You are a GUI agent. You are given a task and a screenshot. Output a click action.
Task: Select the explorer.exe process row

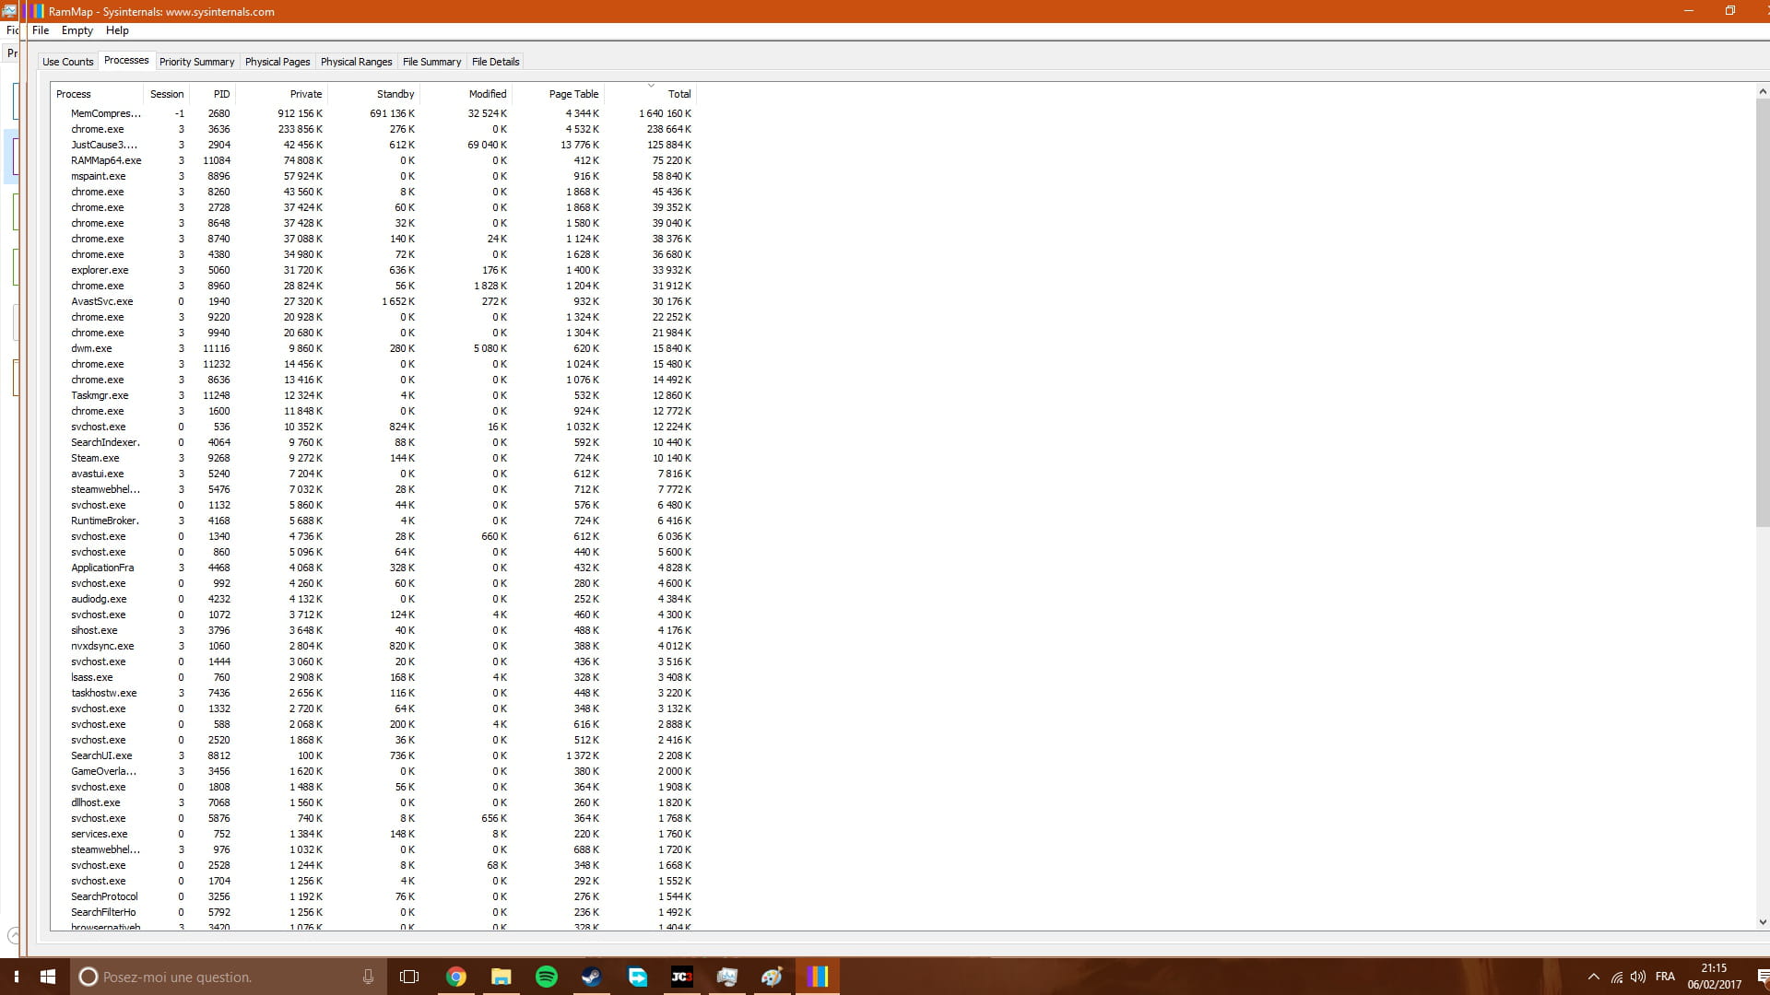click(373, 270)
